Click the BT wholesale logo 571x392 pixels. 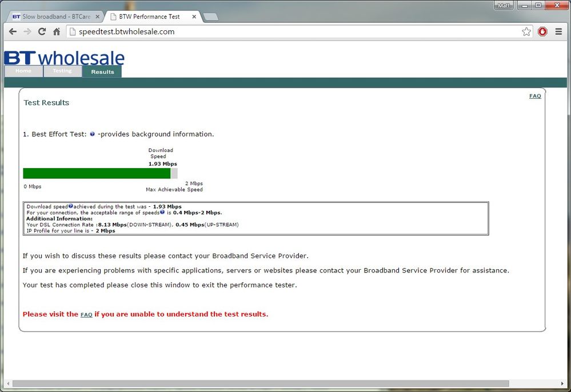pos(65,58)
